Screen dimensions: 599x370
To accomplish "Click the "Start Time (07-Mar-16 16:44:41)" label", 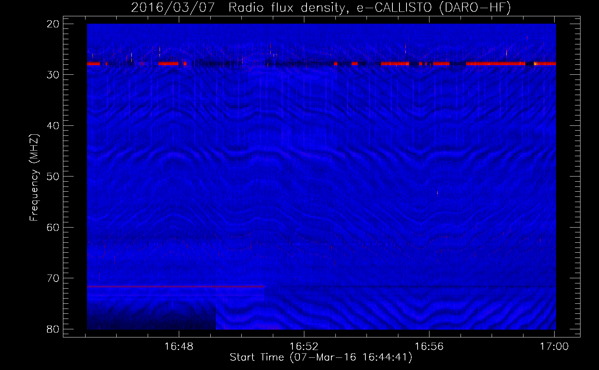I will 321,357.
